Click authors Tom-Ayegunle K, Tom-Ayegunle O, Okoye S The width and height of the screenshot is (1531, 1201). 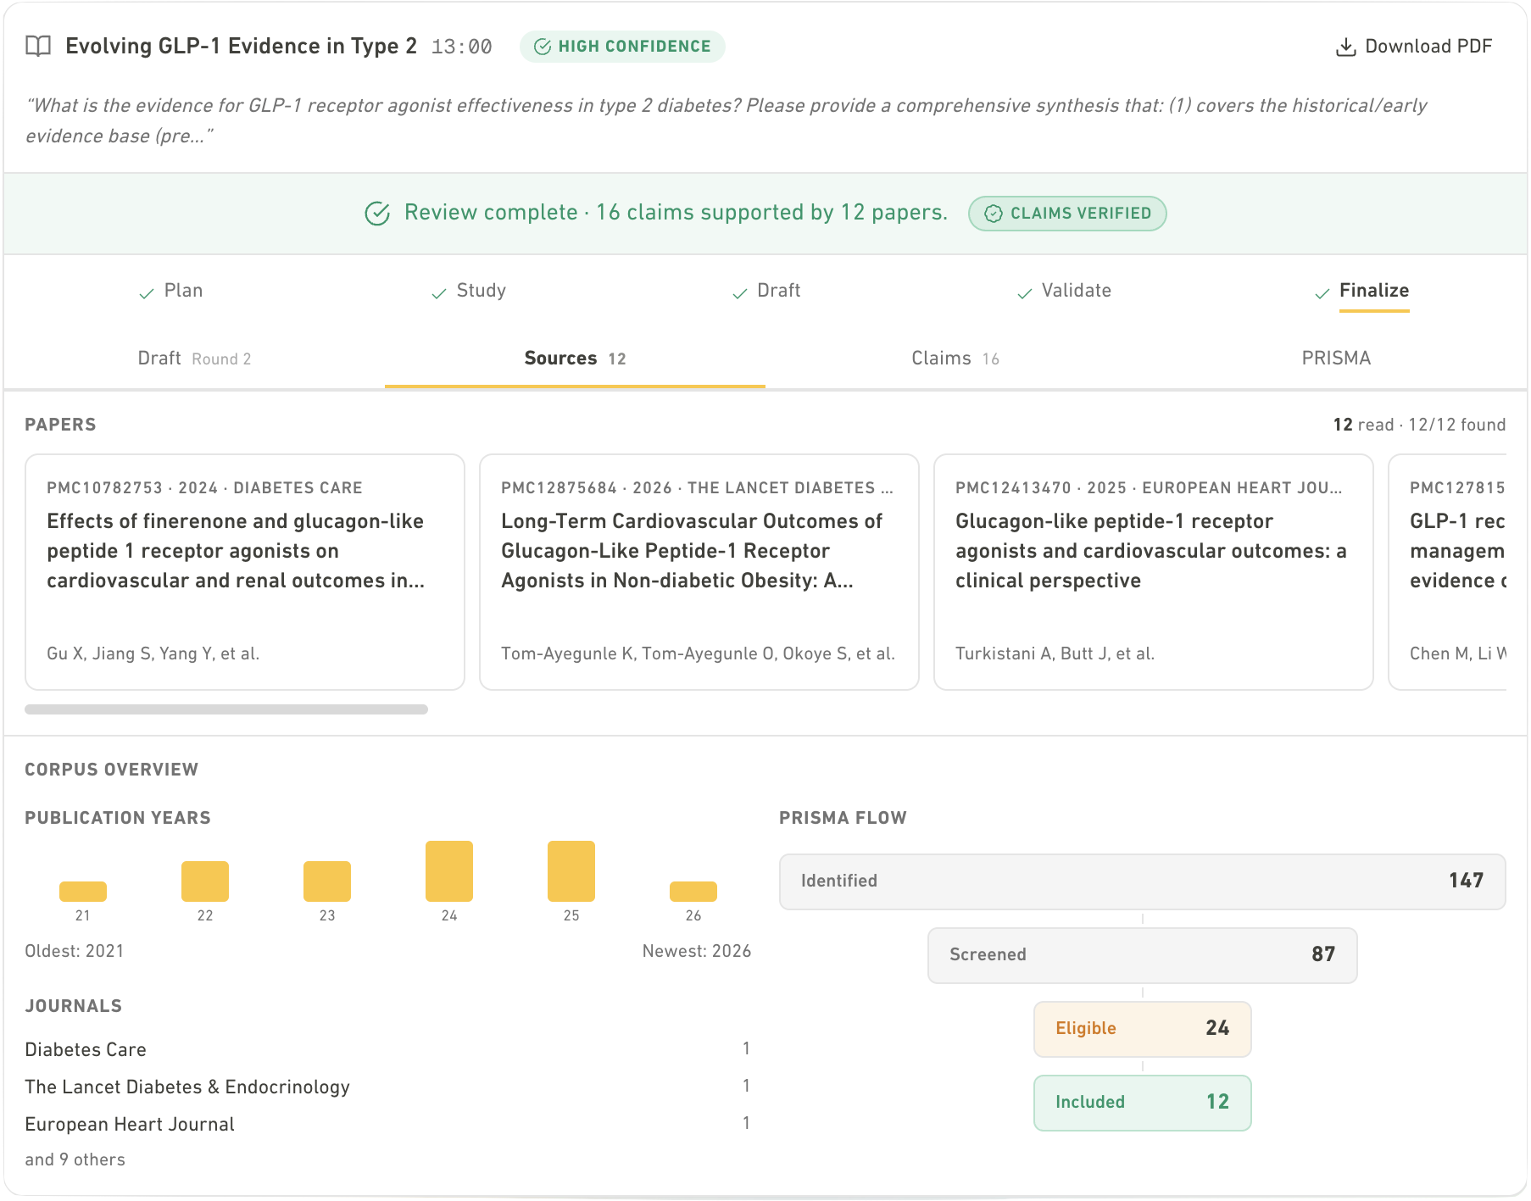click(699, 653)
